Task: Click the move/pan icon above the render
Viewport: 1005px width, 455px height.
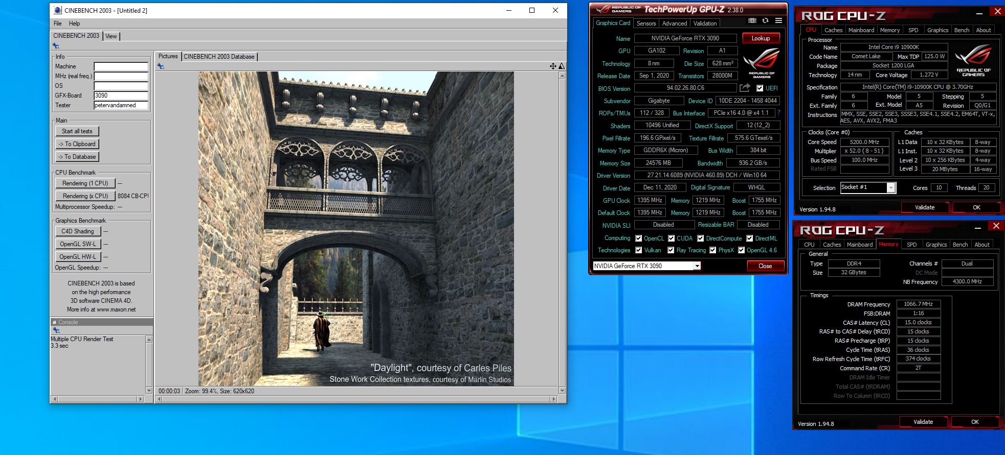Action: click(x=553, y=66)
